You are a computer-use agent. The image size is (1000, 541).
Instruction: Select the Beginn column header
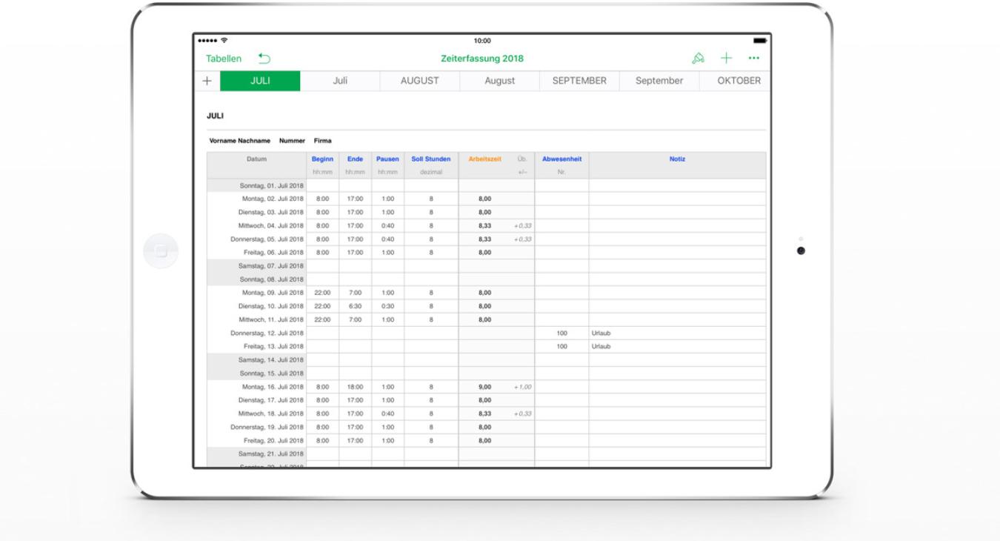(322, 159)
